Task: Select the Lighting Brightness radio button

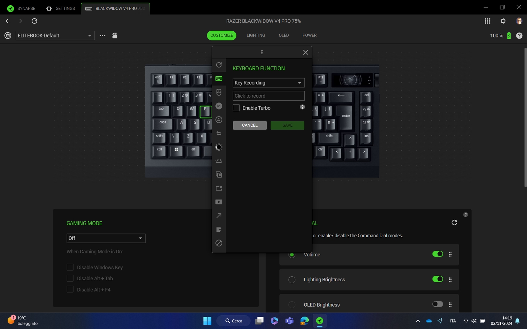Action: pos(292,280)
